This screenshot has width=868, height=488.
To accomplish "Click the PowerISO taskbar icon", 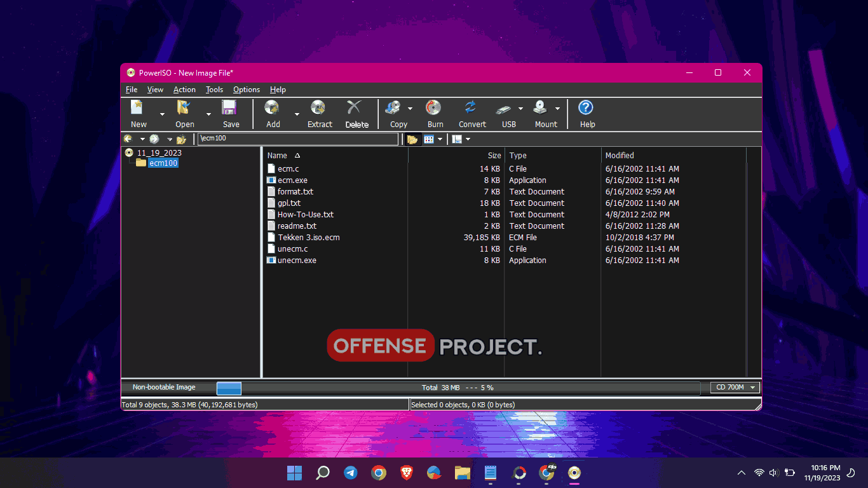I will coord(574,473).
